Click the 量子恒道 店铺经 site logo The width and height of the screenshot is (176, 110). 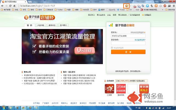click(x=40, y=18)
